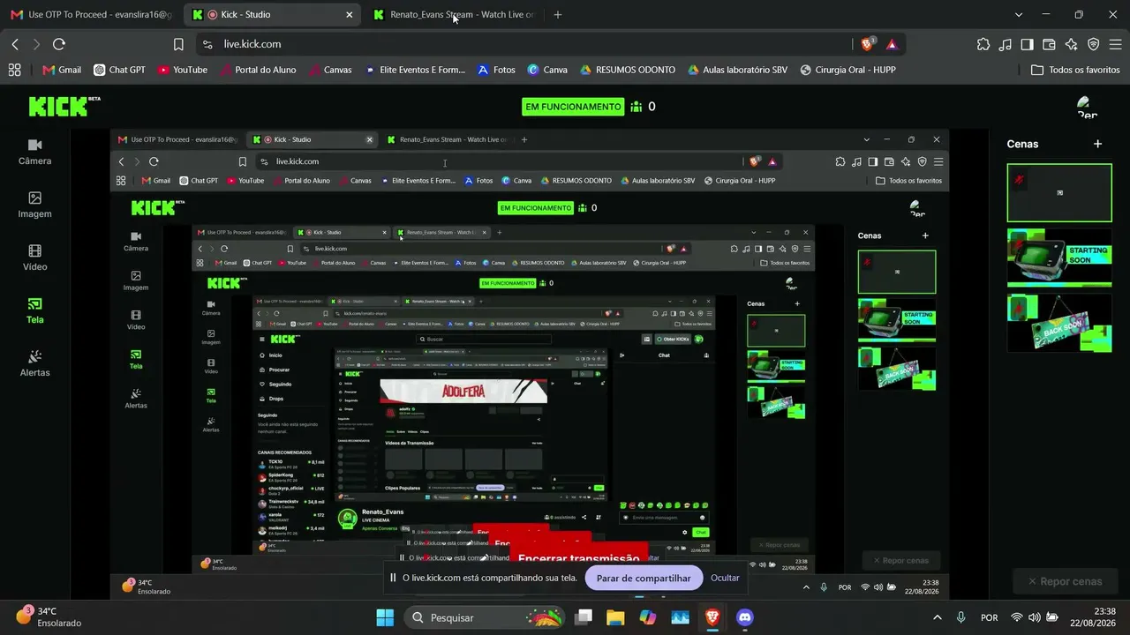The image size is (1130, 635).
Task: Open Discord from the taskbar
Action: pyautogui.click(x=744, y=617)
